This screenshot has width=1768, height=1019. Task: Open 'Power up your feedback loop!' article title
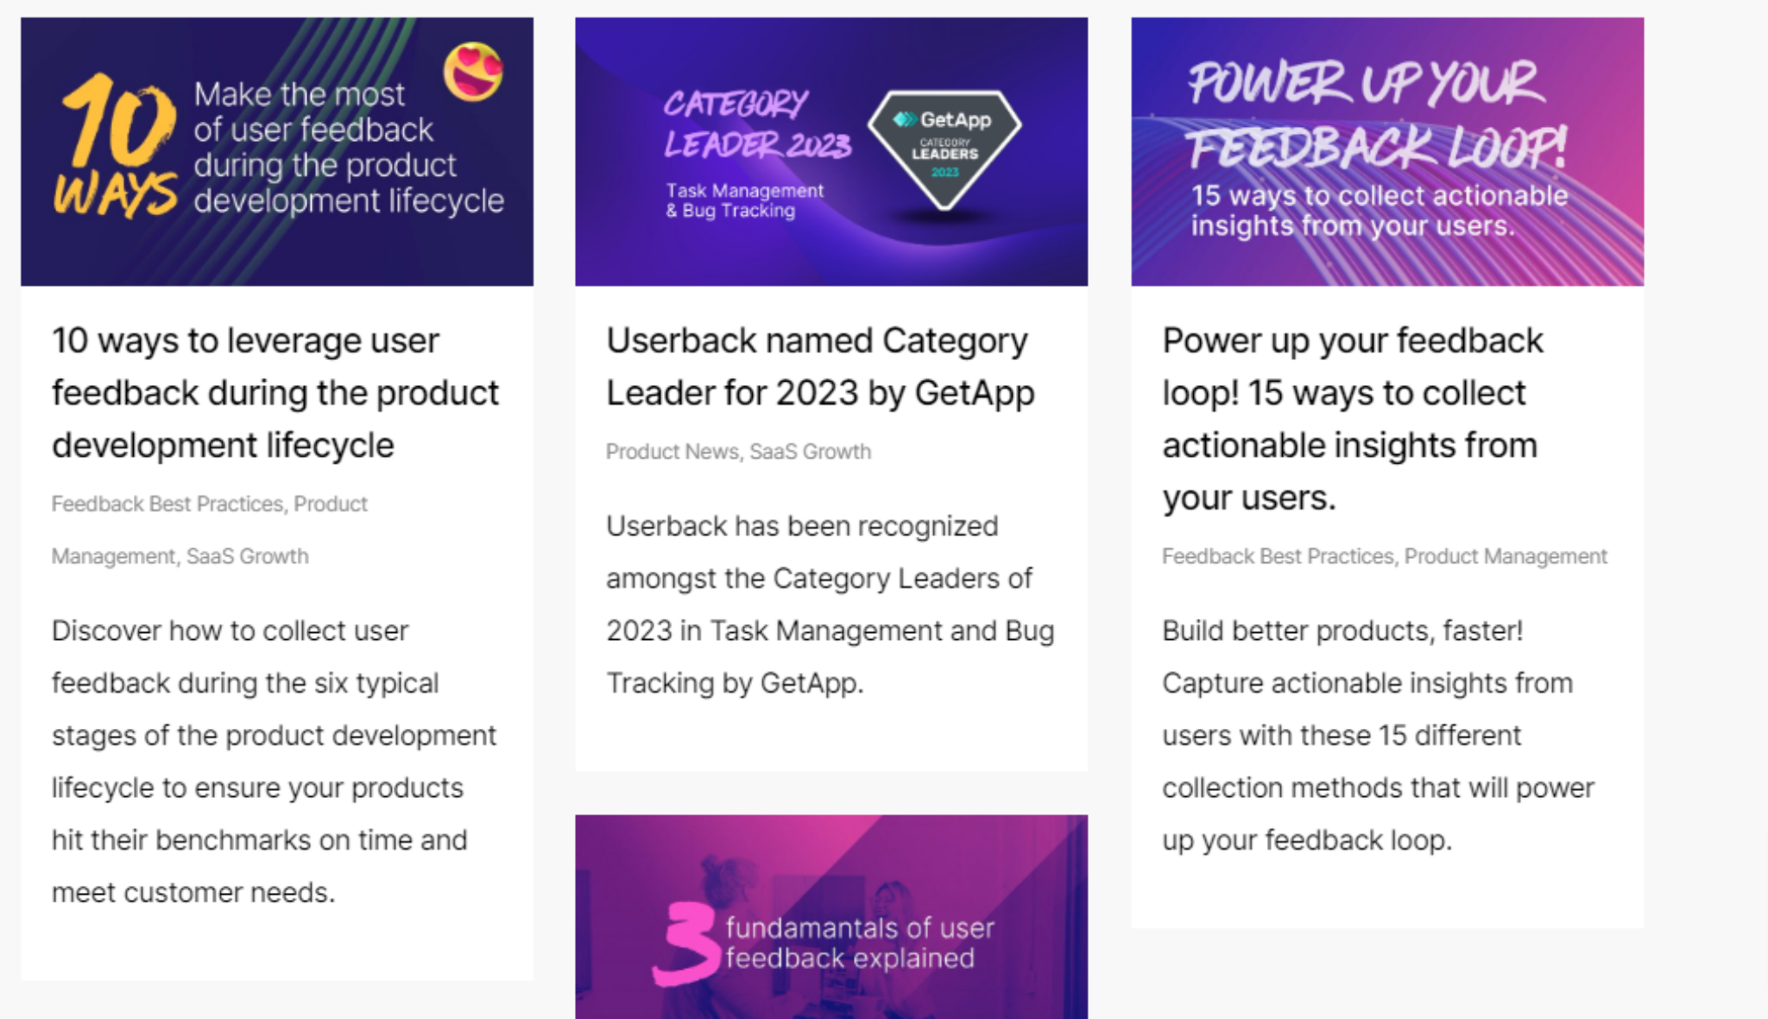1353,419
